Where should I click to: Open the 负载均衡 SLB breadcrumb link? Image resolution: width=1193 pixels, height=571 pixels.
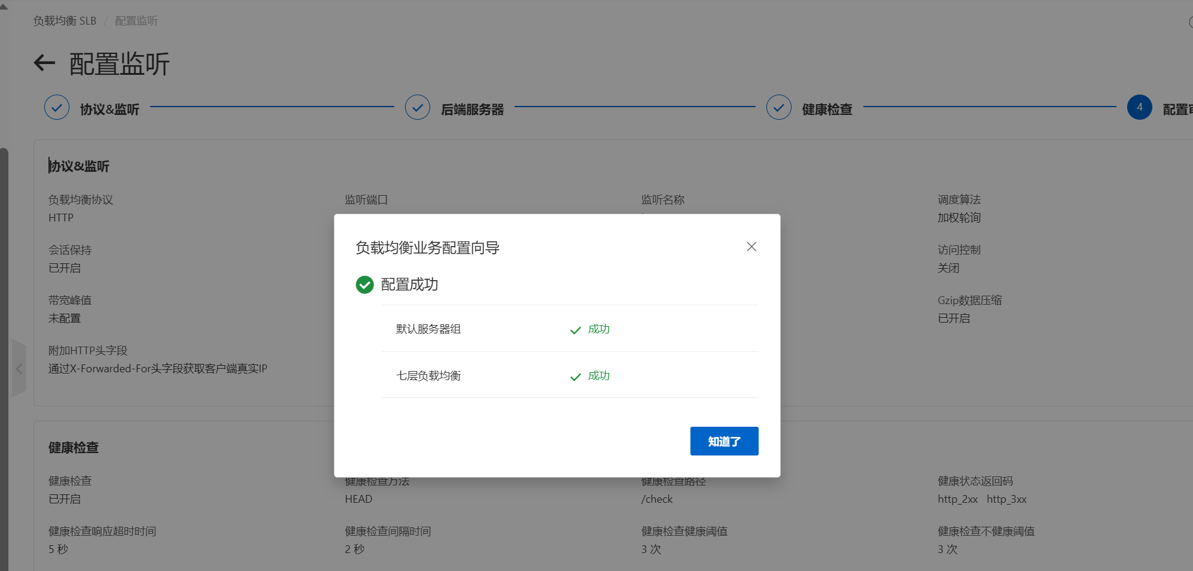(65, 21)
